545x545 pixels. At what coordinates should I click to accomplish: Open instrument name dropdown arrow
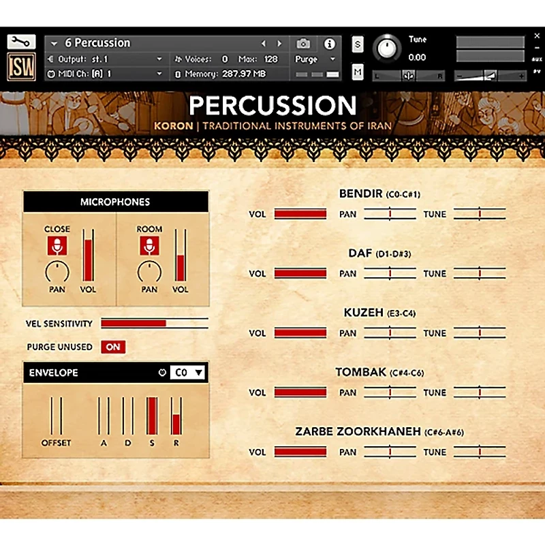pos(54,44)
